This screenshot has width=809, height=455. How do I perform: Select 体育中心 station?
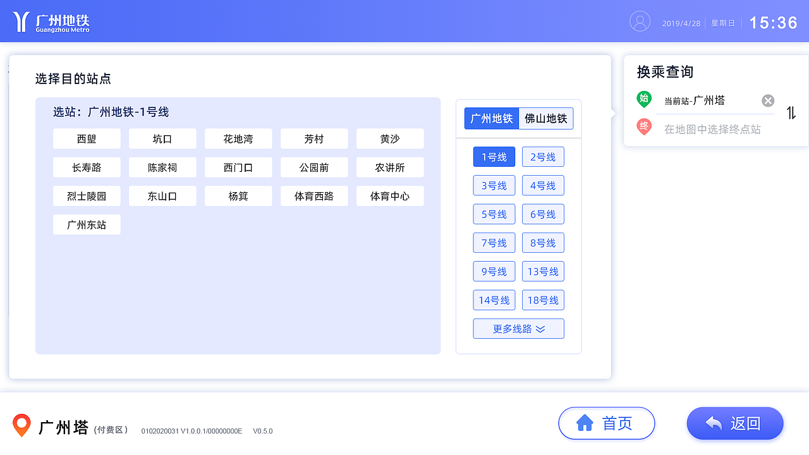click(x=390, y=196)
